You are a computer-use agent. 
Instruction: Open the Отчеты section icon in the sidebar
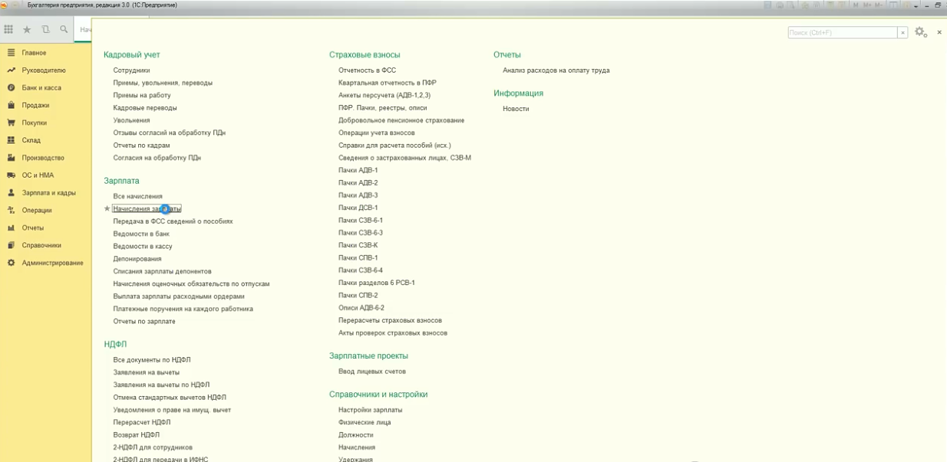12,228
